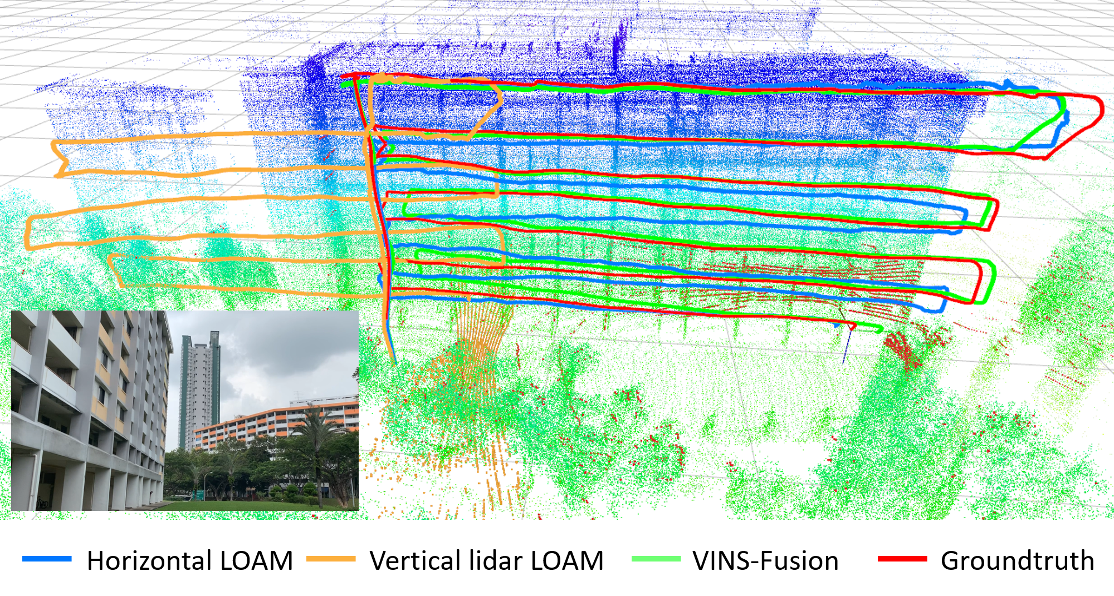Screen dimensions: 1114x596
Task: Click the inset building photograph
Action: tap(185, 411)
